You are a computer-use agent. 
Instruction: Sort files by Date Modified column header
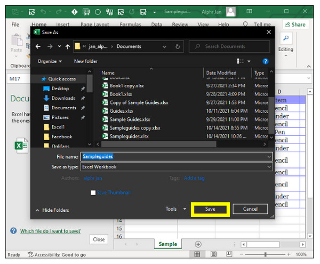coord(221,73)
